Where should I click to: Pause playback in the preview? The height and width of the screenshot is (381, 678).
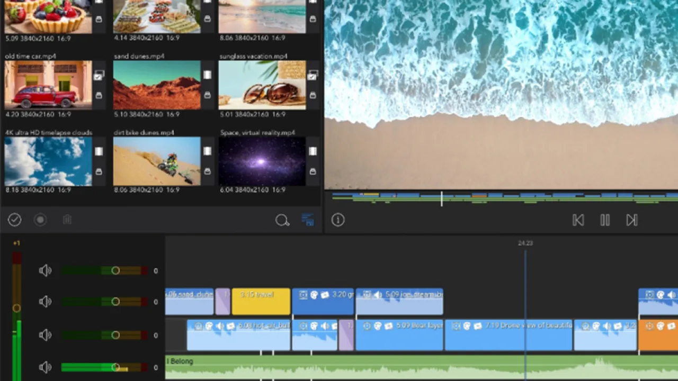[x=605, y=220]
